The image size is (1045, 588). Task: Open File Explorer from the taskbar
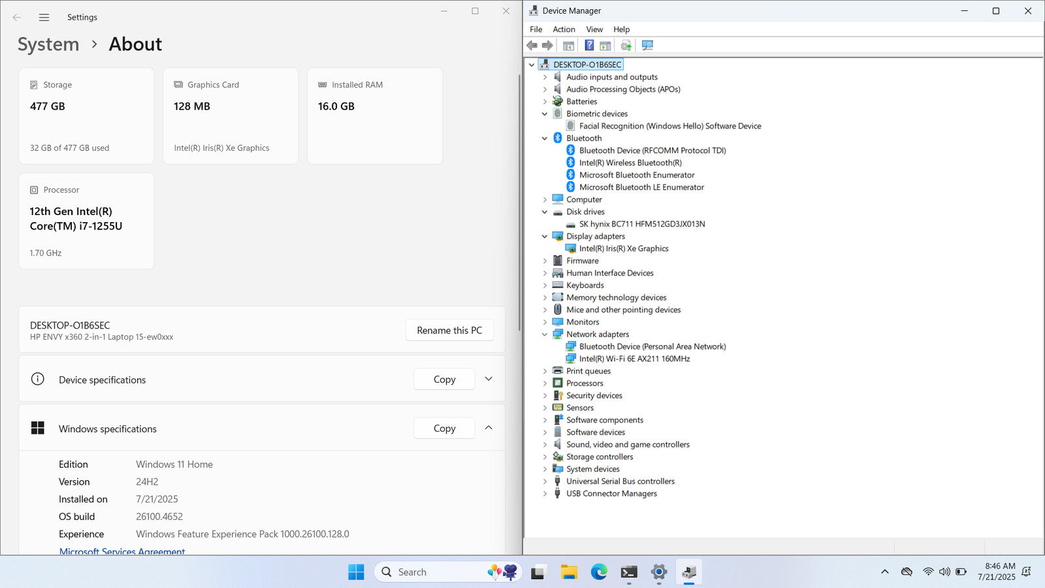pos(569,572)
